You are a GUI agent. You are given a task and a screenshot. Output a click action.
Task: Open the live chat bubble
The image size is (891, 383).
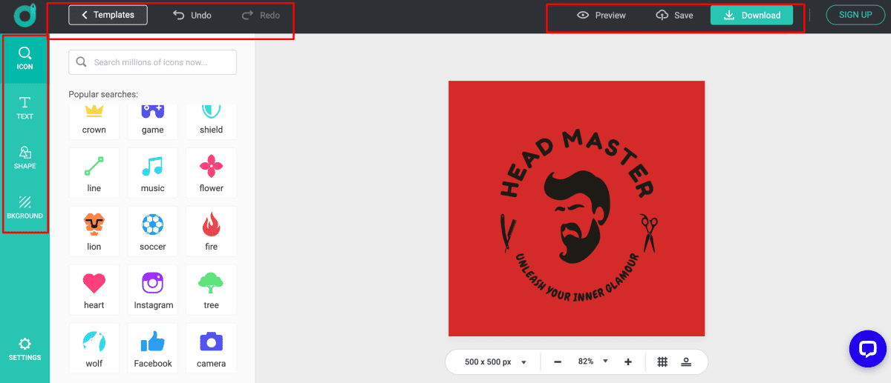click(867, 349)
